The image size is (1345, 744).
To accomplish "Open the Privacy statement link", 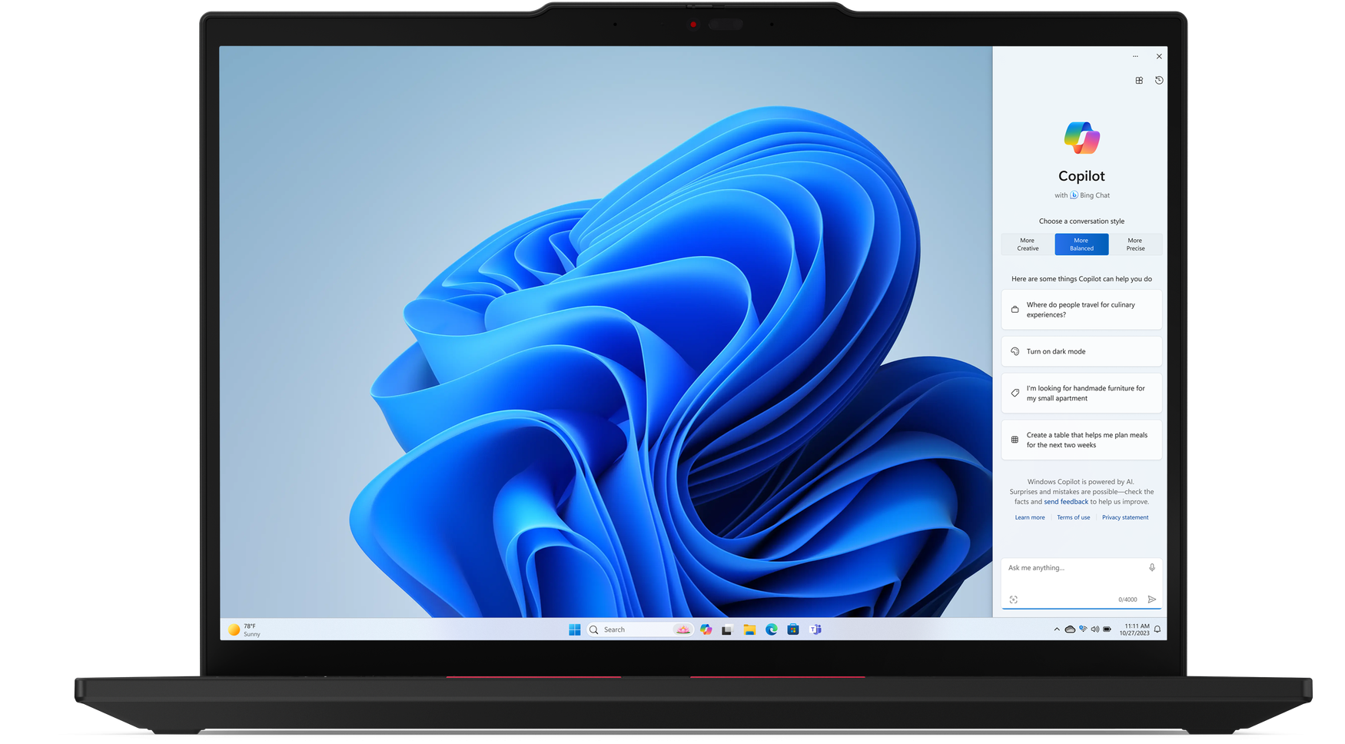I will point(1125,517).
